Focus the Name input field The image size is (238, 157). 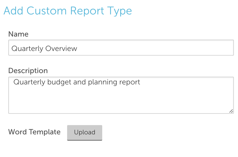point(121,48)
